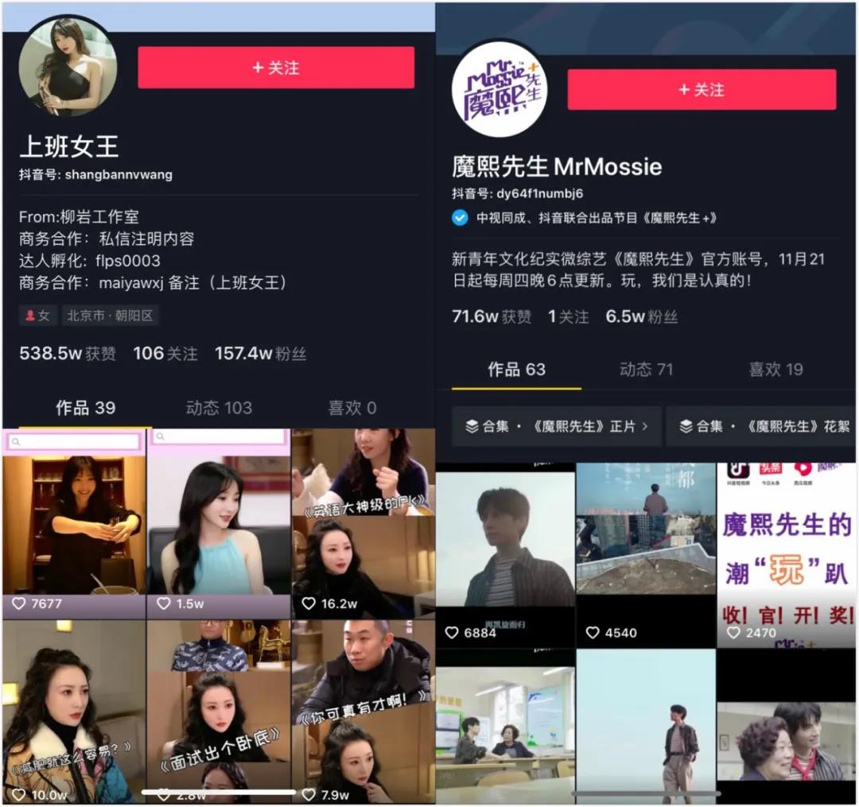Select the 喜欢 19 tab
859x807 pixels.
pos(775,369)
